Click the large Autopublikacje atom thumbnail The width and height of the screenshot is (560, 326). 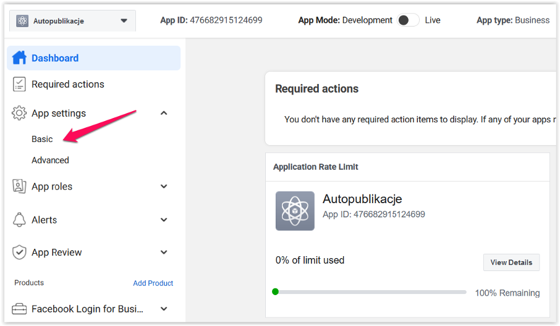pos(295,211)
